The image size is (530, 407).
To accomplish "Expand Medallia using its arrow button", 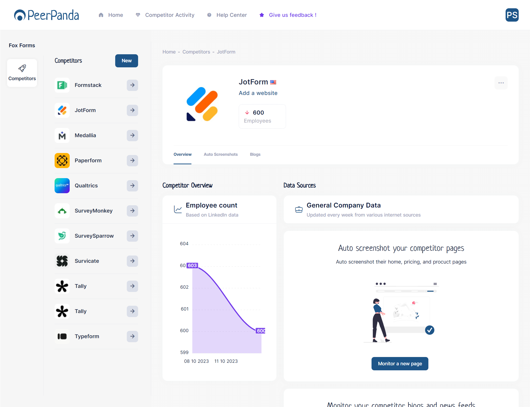I will (x=132, y=135).
